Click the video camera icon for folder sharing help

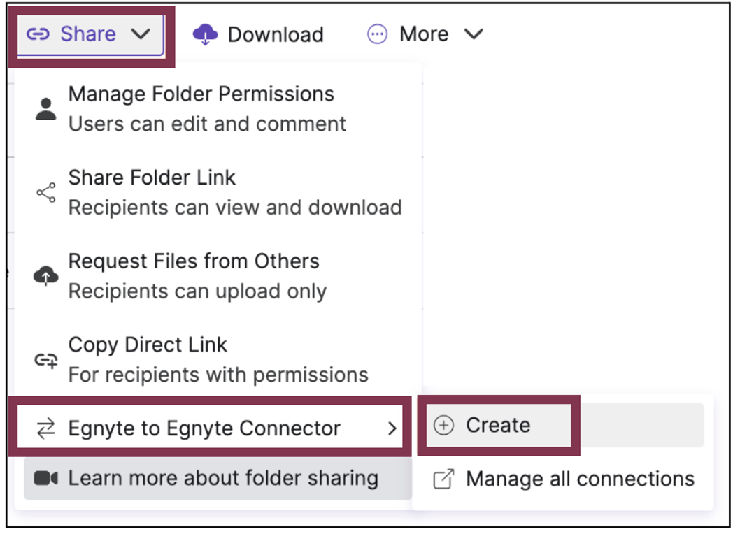click(45, 478)
